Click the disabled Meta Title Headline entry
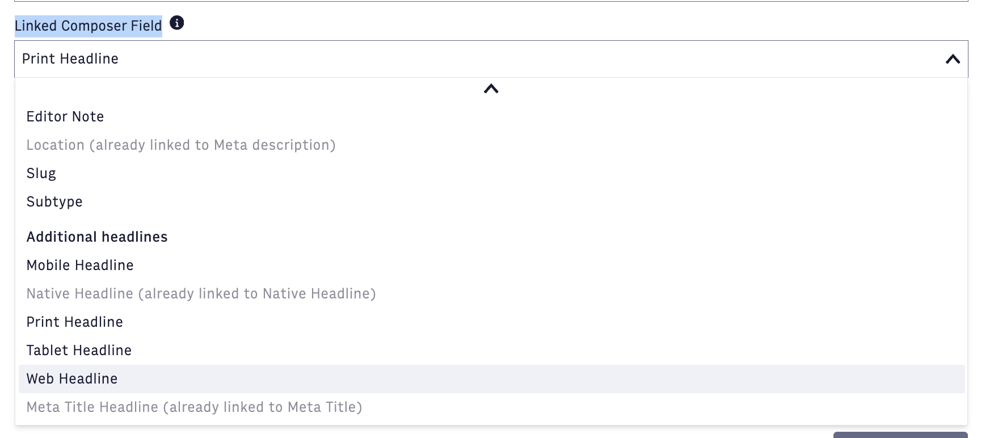The height and width of the screenshot is (438, 994). coord(491,407)
